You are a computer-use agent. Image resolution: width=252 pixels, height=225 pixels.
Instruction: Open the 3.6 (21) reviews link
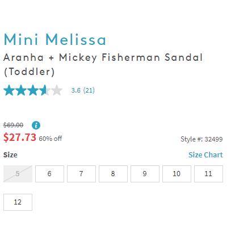[x=83, y=90]
